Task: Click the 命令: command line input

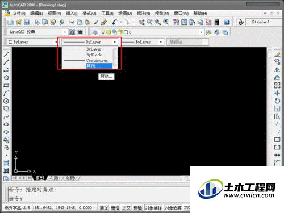Action: pyautogui.click(x=98, y=199)
